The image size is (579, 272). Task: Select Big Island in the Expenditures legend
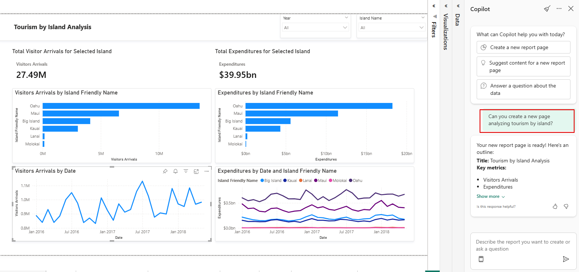(272, 180)
